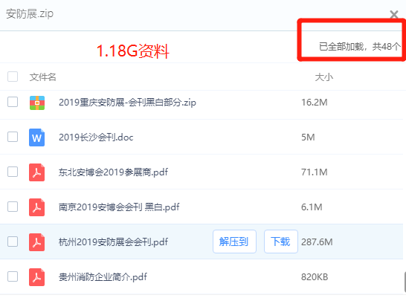The width and height of the screenshot is (406, 298).
Task: Click the PDF icon beside 南京2019安博会会刊 黑白.pdf
Action: (36, 207)
